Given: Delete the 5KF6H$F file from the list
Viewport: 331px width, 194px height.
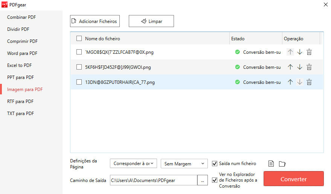Looking at the screenshot, I should tap(309, 67).
